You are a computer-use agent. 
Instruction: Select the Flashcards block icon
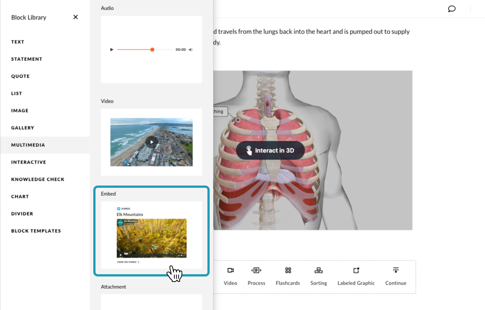click(x=288, y=270)
